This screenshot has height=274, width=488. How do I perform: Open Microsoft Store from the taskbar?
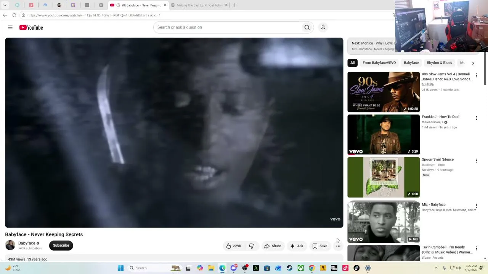pyautogui.click(x=267, y=268)
